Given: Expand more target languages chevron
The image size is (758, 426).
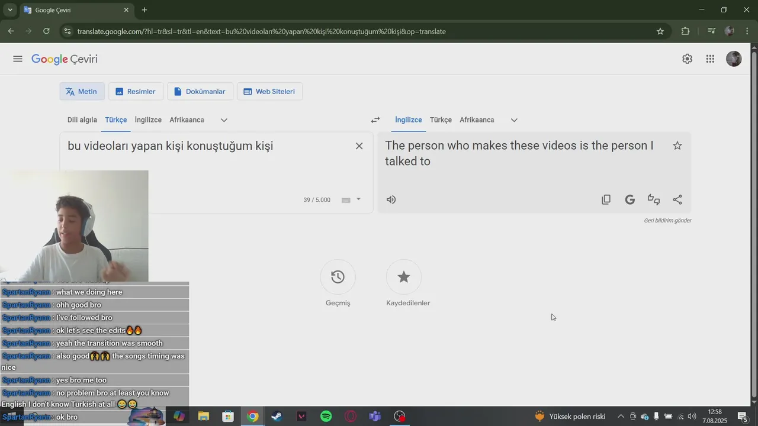Looking at the screenshot, I should [x=514, y=120].
